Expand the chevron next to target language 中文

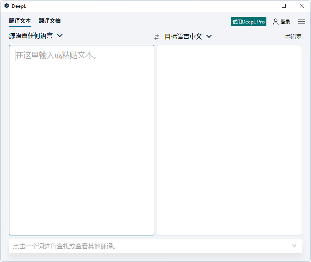click(209, 36)
